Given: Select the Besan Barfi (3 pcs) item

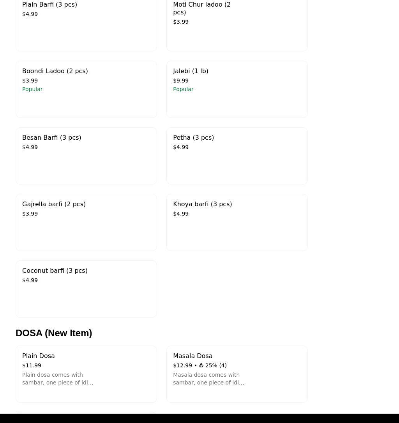Looking at the screenshot, I should click(x=86, y=156).
